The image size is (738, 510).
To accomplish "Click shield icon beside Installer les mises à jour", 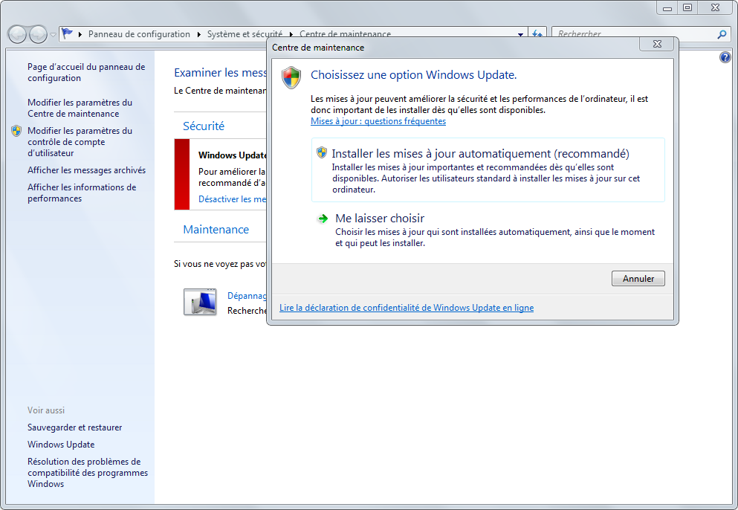I will coord(322,152).
